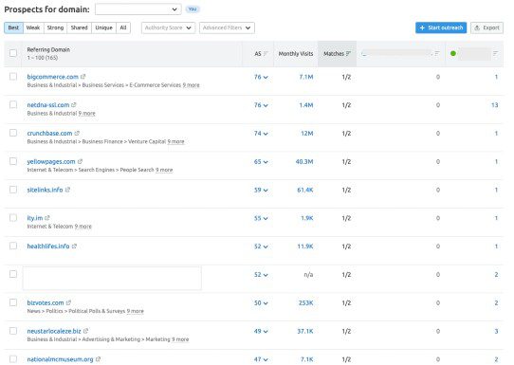Show 9 more categories for ity.im
Screen dimensions: 514x365
pos(83,227)
